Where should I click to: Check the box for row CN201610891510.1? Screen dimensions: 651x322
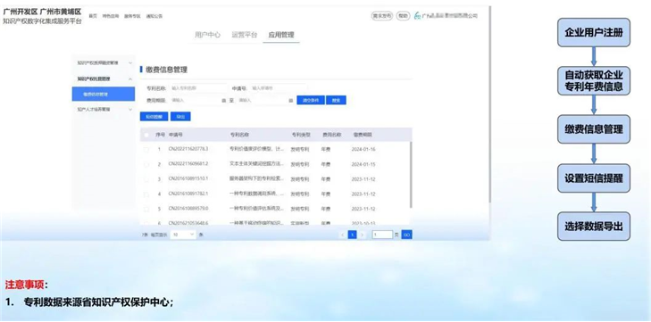[x=146, y=179]
